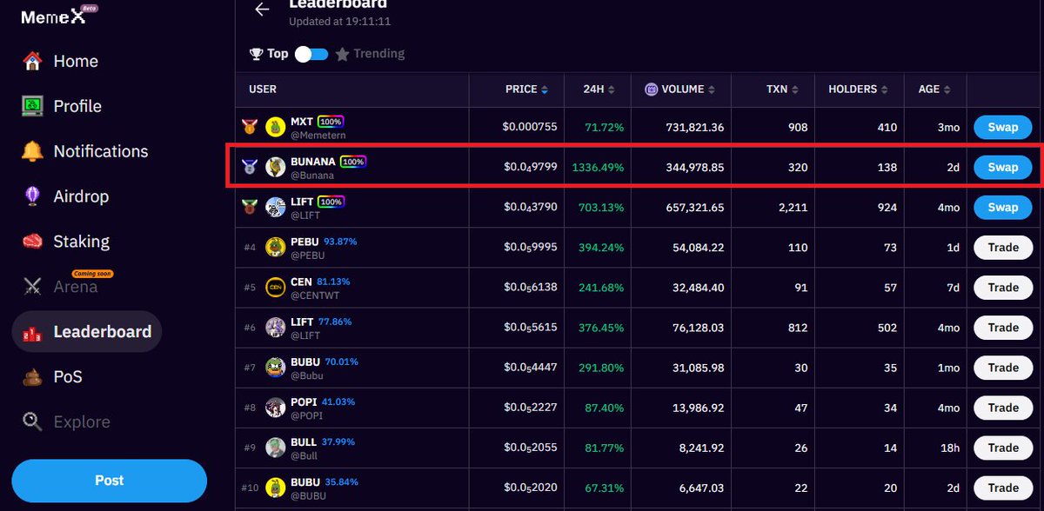This screenshot has height=511, width=1044.
Task: Click the 2,211 TXN count
Action: coord(793,207)
